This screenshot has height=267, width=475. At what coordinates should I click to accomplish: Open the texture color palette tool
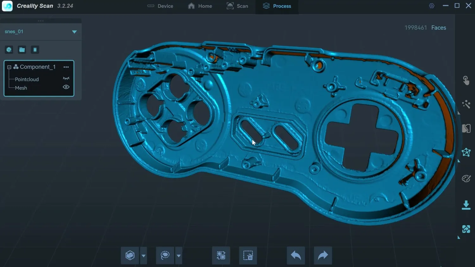(466, 179)
